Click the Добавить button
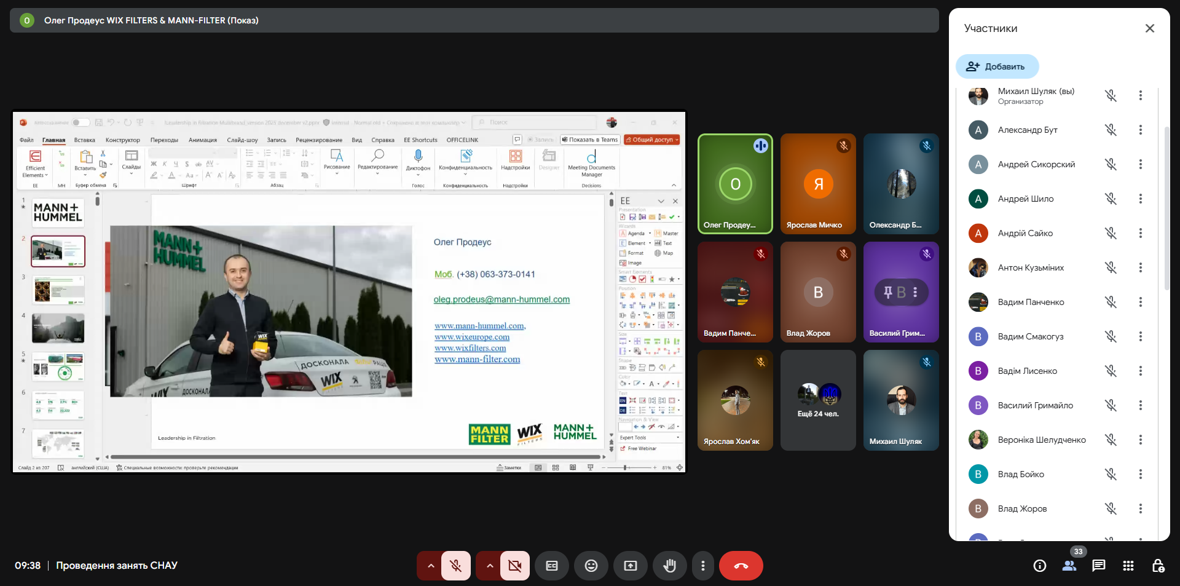1180x586 pixels. coord(997,66)
